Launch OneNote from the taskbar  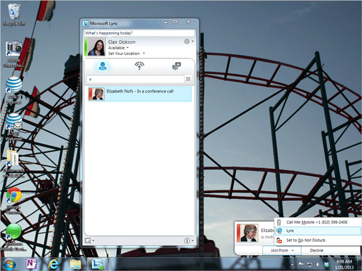point(31,264)
